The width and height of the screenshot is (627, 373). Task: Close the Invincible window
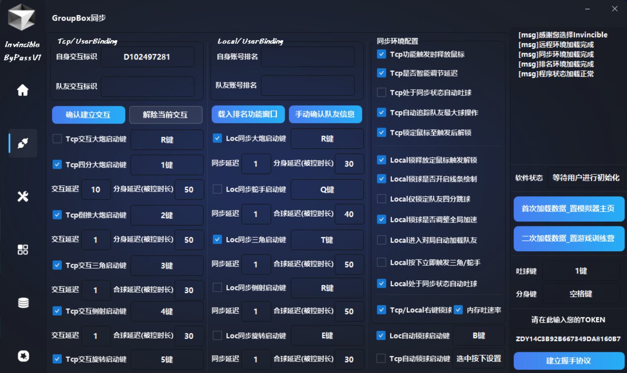click(614, 9)
